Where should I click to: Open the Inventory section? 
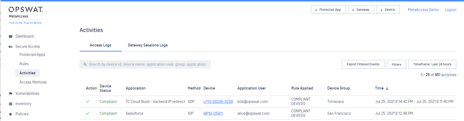(x=23, y=104)
